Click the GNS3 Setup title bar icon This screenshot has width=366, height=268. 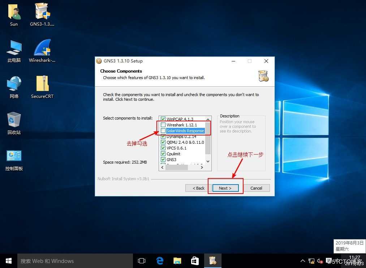point(99,61)
